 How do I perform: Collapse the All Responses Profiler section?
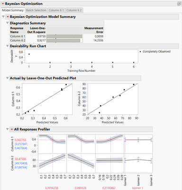7,129
